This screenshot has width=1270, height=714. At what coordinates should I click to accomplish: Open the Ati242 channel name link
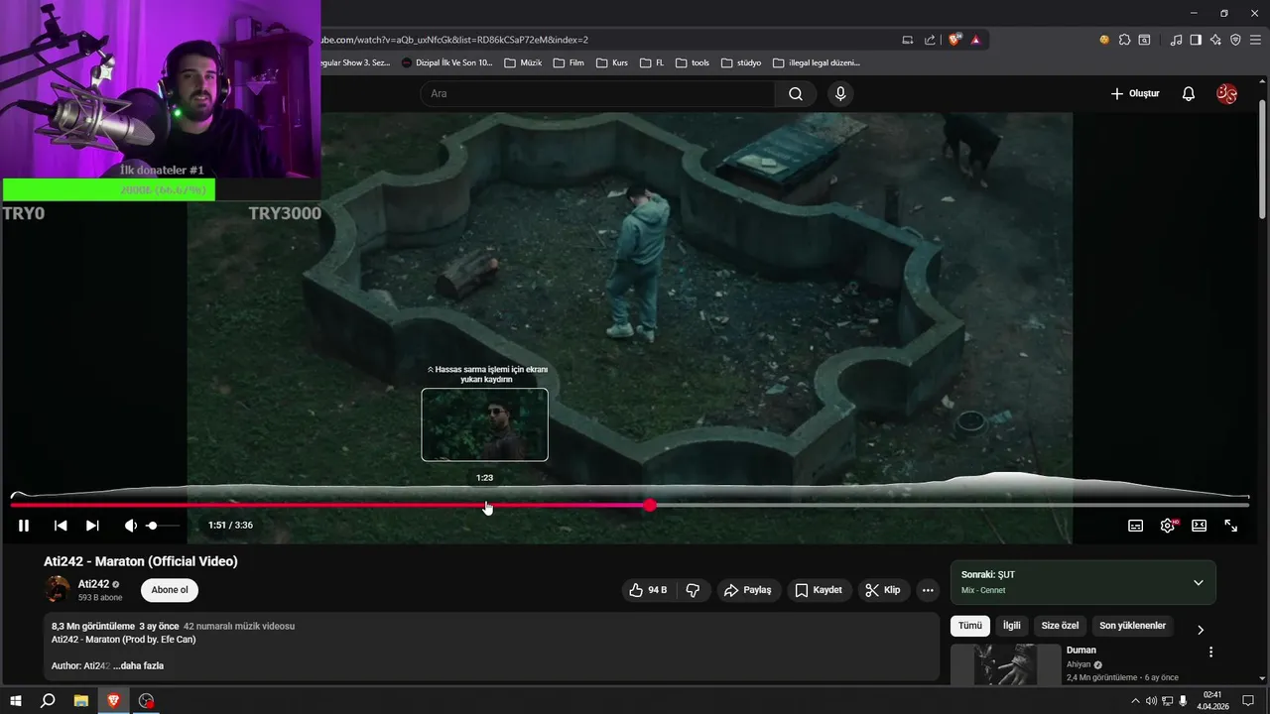[93, 584]
